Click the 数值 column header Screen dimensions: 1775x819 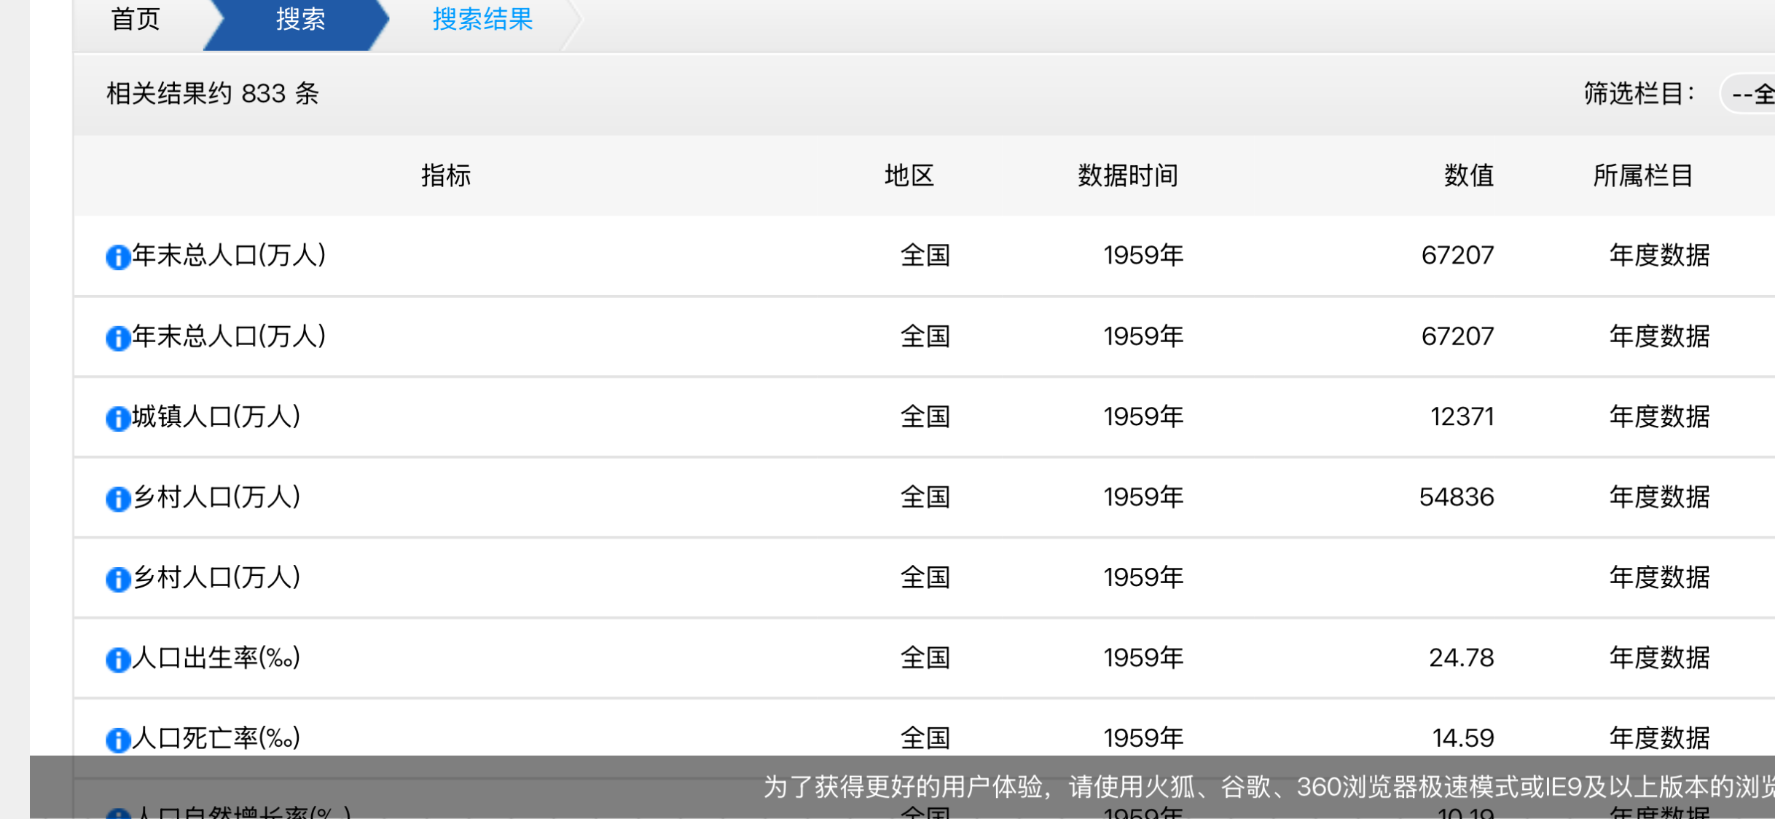[1468, 175]
